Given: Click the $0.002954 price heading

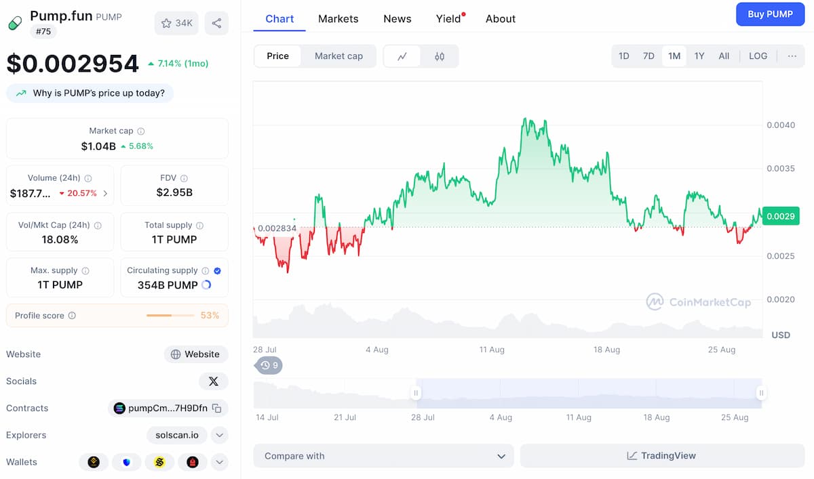Looking at the screenshot, I should click(x=73, y=64).
